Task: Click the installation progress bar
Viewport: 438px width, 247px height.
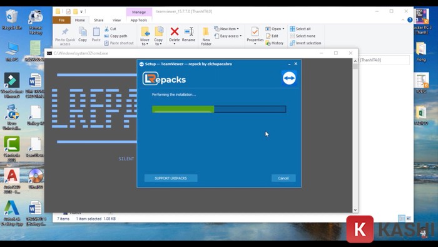Action: click(x=219, y=109)
